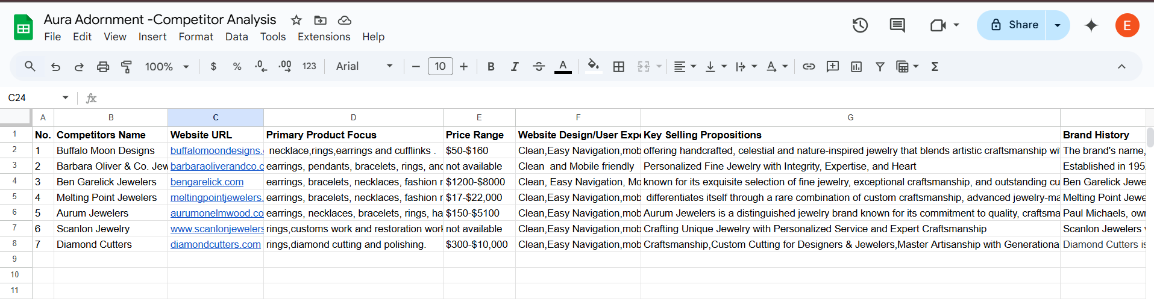Open the Extensions menu
Viewport: 1154px width, 299px height.
click(324, 37)
